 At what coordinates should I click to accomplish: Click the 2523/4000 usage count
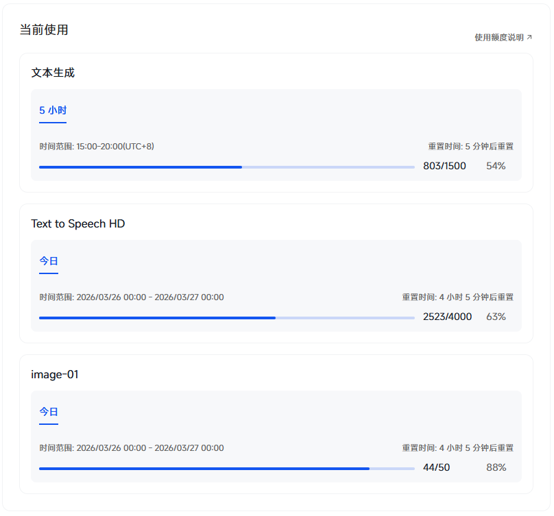point(447,317)
